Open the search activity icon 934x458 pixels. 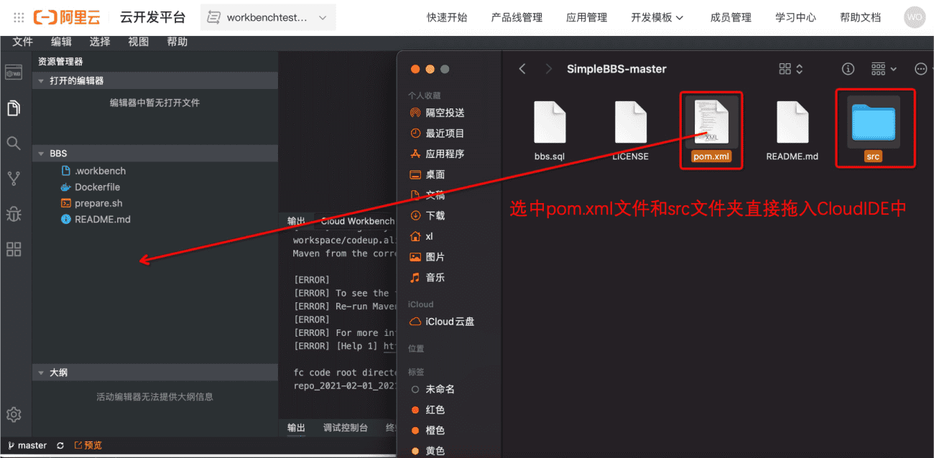pos(14,144)
